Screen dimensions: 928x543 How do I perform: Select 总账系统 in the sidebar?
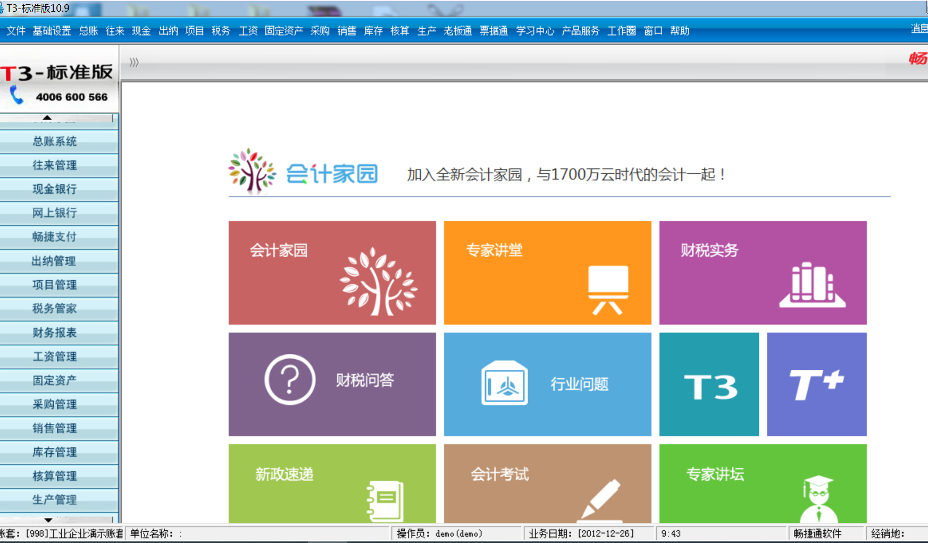coord(59,141)
